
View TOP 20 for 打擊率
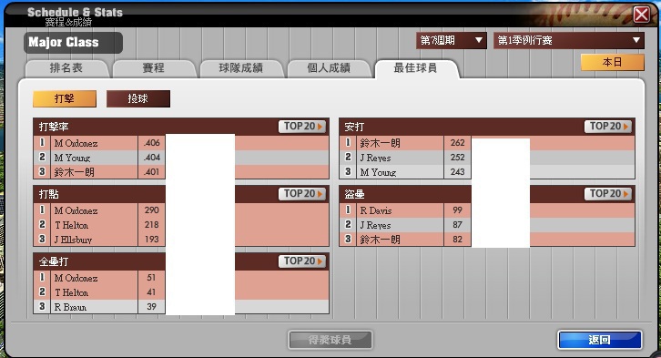(302, 127)
